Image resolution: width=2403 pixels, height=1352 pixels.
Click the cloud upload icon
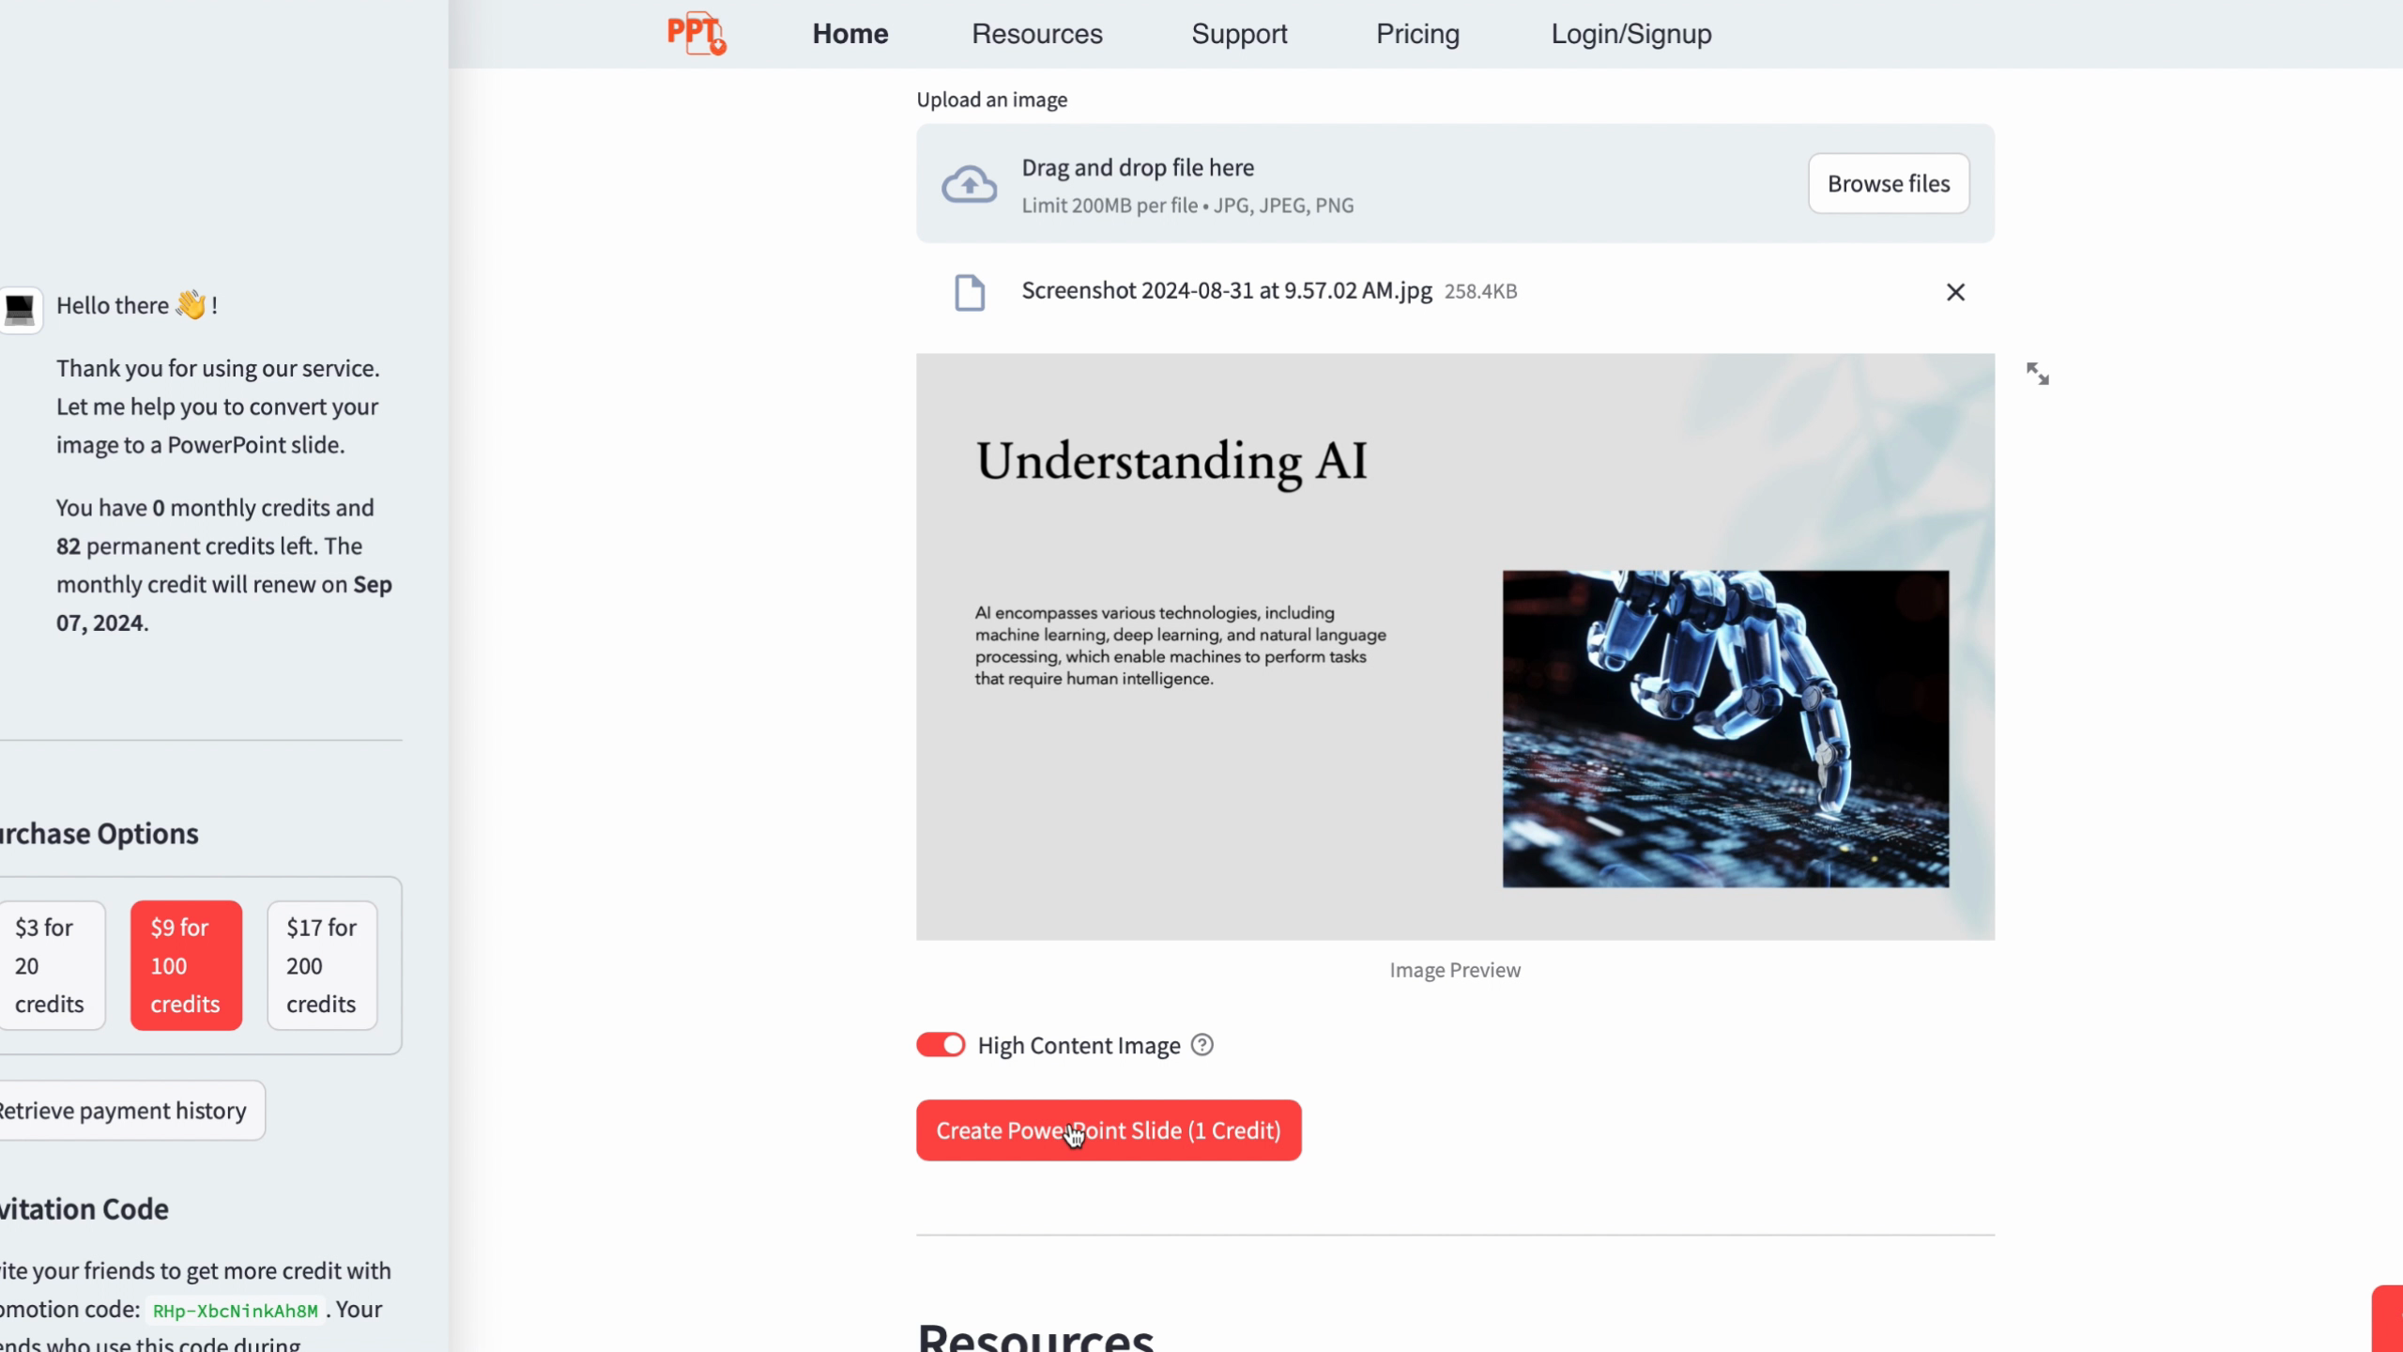tap(969, 184)
